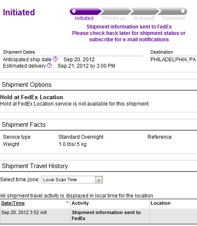Click the Initiated progress stage segment

coord(86,11)
